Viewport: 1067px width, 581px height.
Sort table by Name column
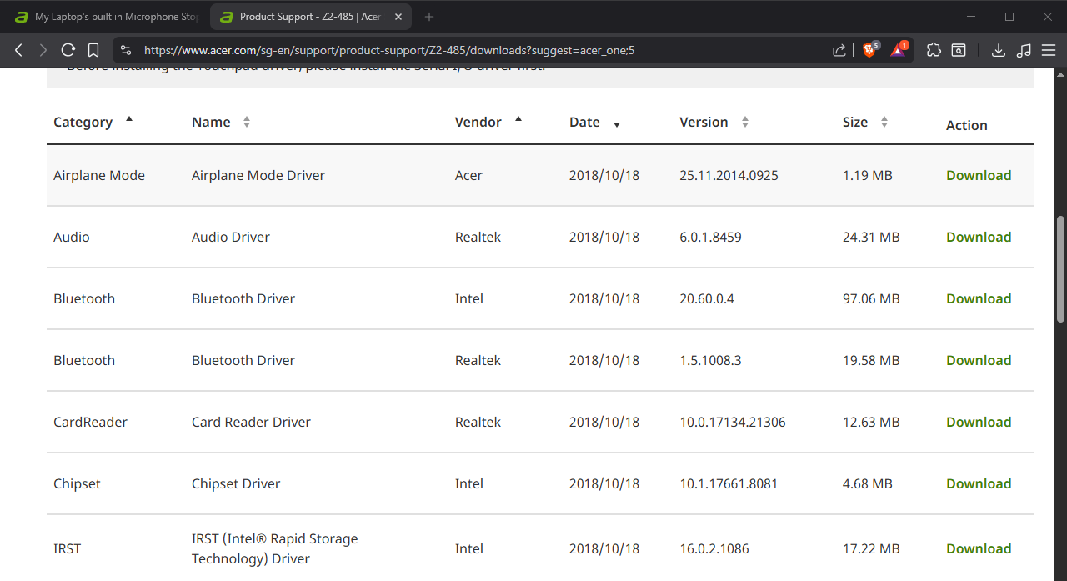[x=221, y=122]
